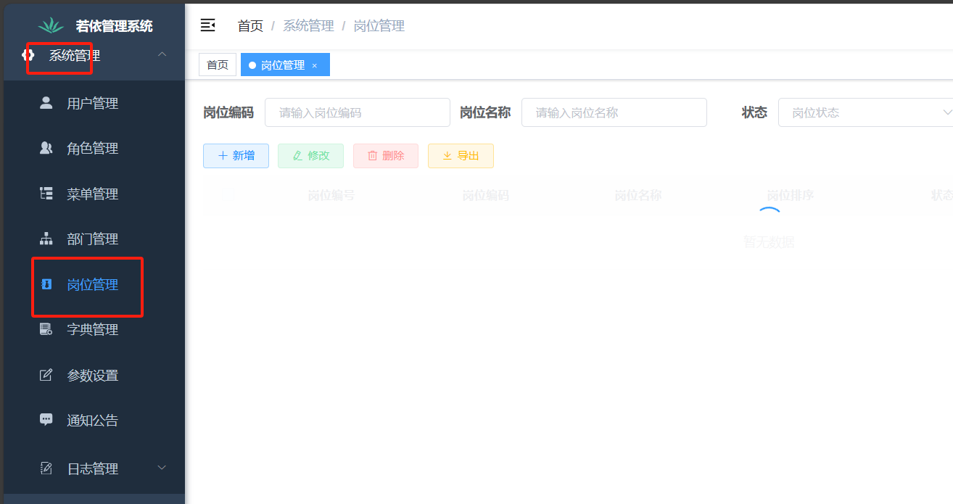Viewport: 953px width, 504px height.
Task: Focus the 岗位编码 input field
Action: point(358,112)
